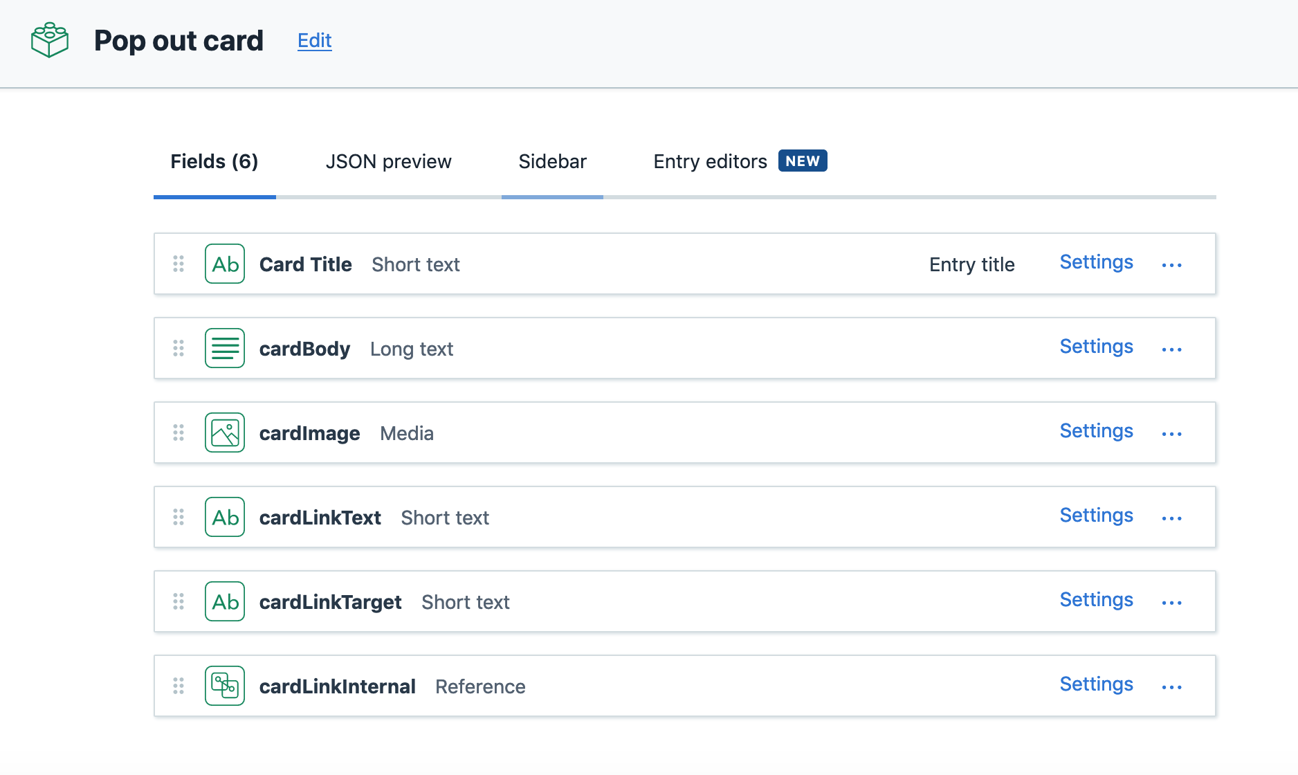This screenshot has width=1298, height=775.
Task: Open Settings for the cardBody field
Action: 1096,347
